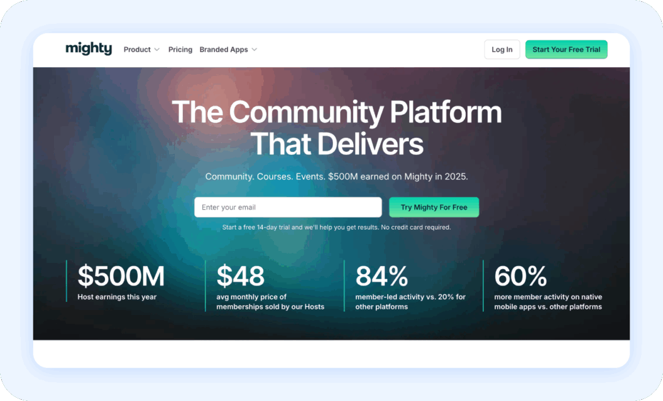Viewport: 663px width, 401px height.
Task: Click the Product nav label
Action: (137, 49)
